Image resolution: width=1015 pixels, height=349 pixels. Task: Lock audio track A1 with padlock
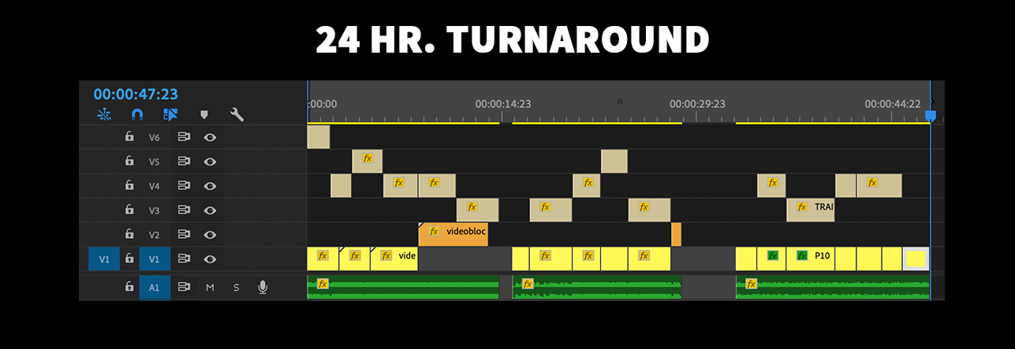coord(129,287)
